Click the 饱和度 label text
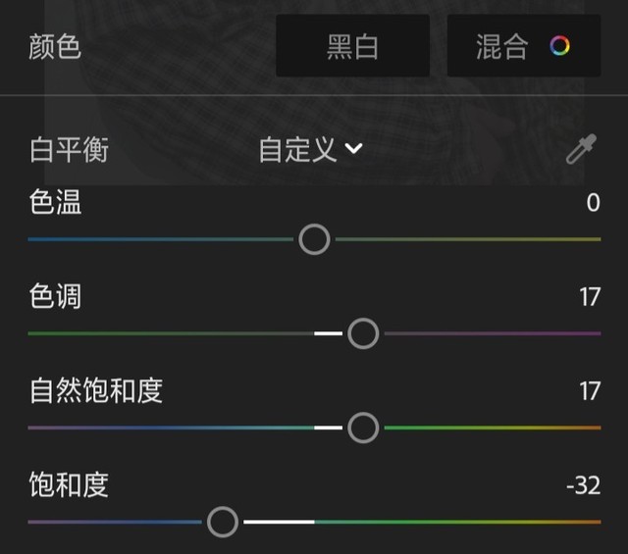The height and width of the screenshot is (554, 628). [x=69, y=485]
